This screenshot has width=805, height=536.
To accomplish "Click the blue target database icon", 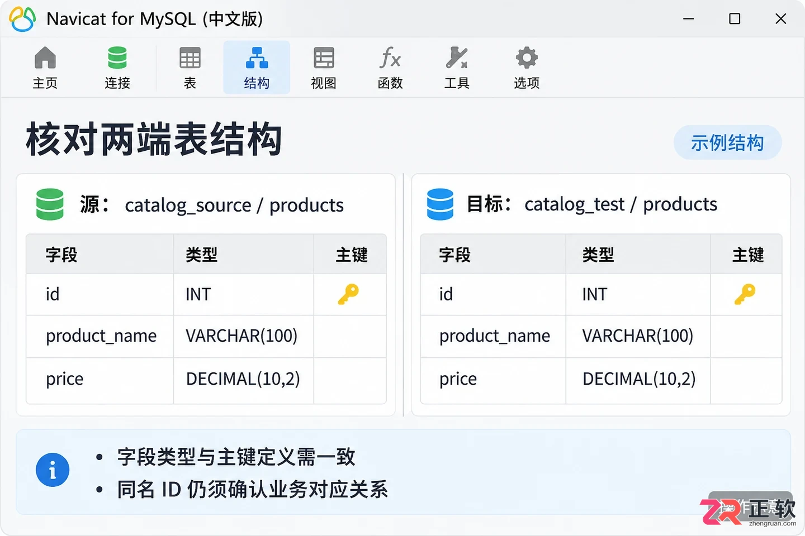I will tap(440, 204).
